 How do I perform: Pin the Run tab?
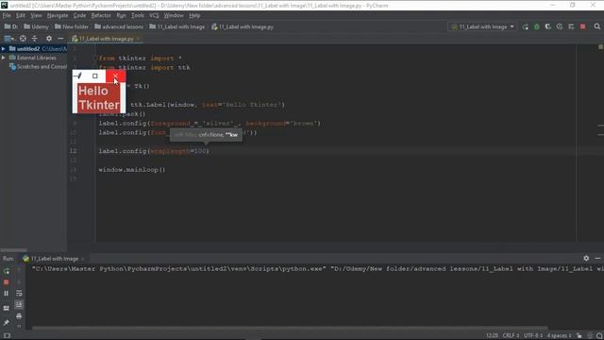click(7, 322)
